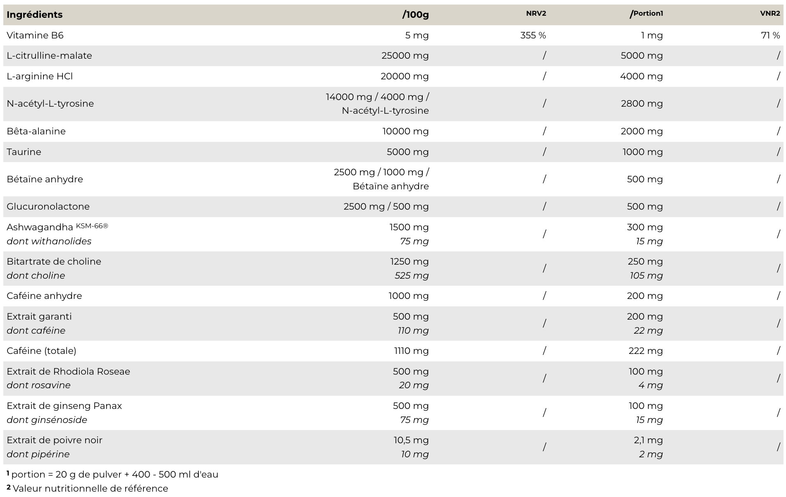Click the 20000 mg L-arginine HCl value
This screenshot has height=497, width=786.
pyautogui.click(x=405, y=76)
